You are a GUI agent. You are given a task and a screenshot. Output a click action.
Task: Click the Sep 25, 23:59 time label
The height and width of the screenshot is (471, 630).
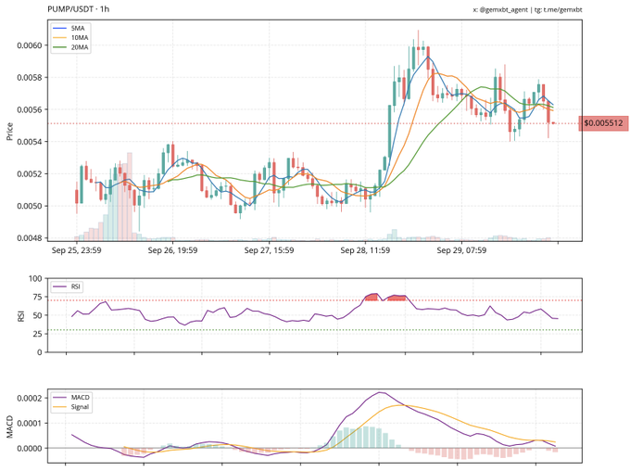click(77, 250)
